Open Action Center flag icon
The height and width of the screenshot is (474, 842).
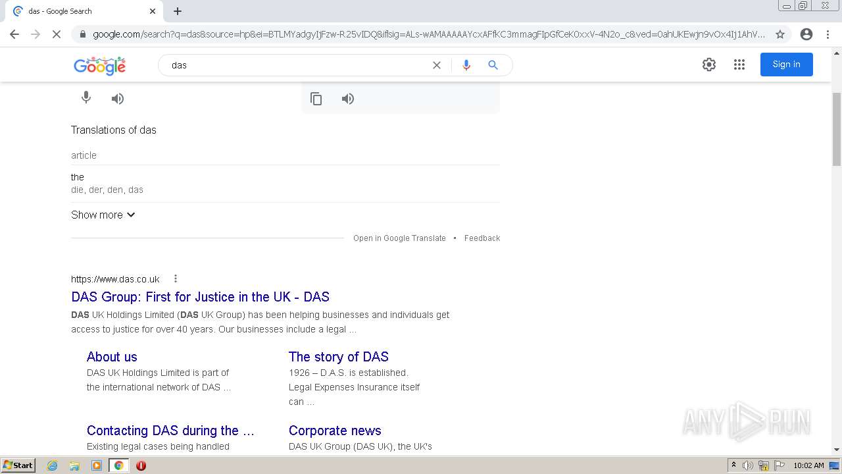780,465
